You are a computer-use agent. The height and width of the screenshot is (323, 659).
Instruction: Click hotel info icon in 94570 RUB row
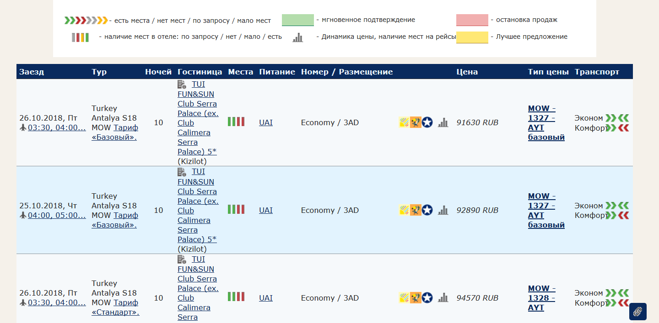coord(182,259)
